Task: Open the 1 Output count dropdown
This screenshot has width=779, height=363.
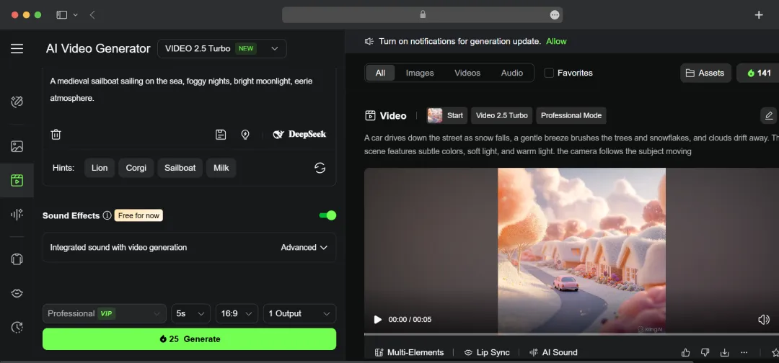Action: click(299, 313)
